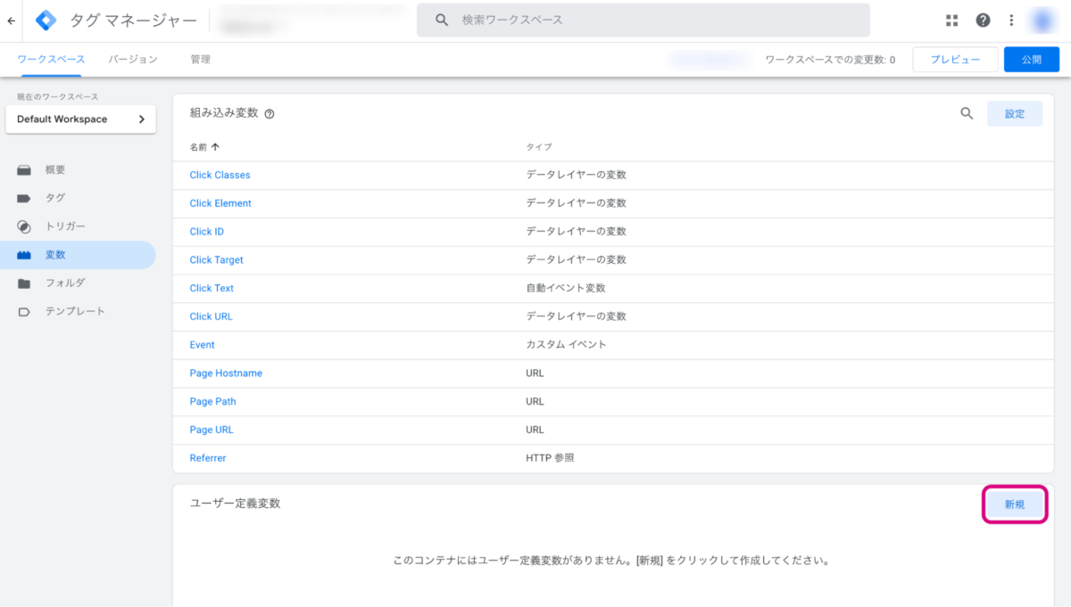Click the help icon beside 組み込み変数
1071x607 pixels.
[x=270, y=114]
